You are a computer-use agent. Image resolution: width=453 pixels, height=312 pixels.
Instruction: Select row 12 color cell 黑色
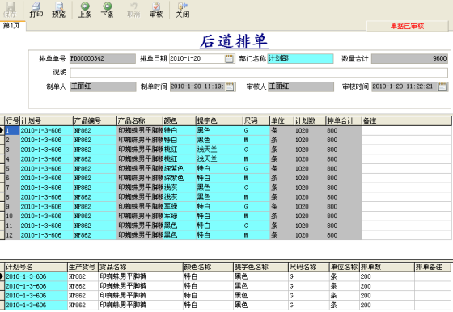[180, 235]
